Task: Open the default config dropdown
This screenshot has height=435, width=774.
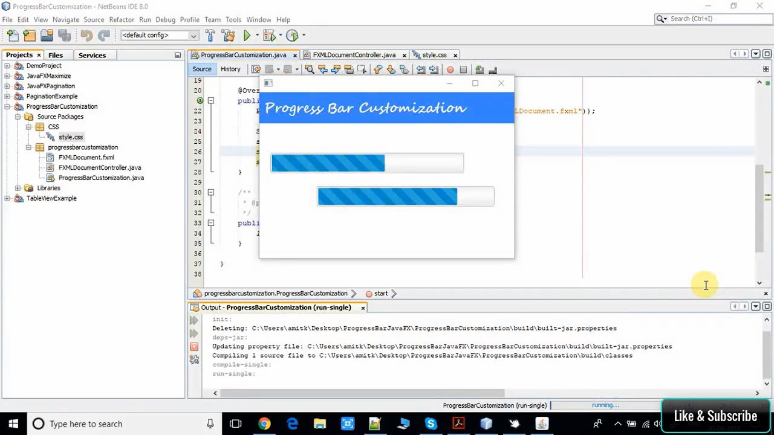Action: [160, 36]
